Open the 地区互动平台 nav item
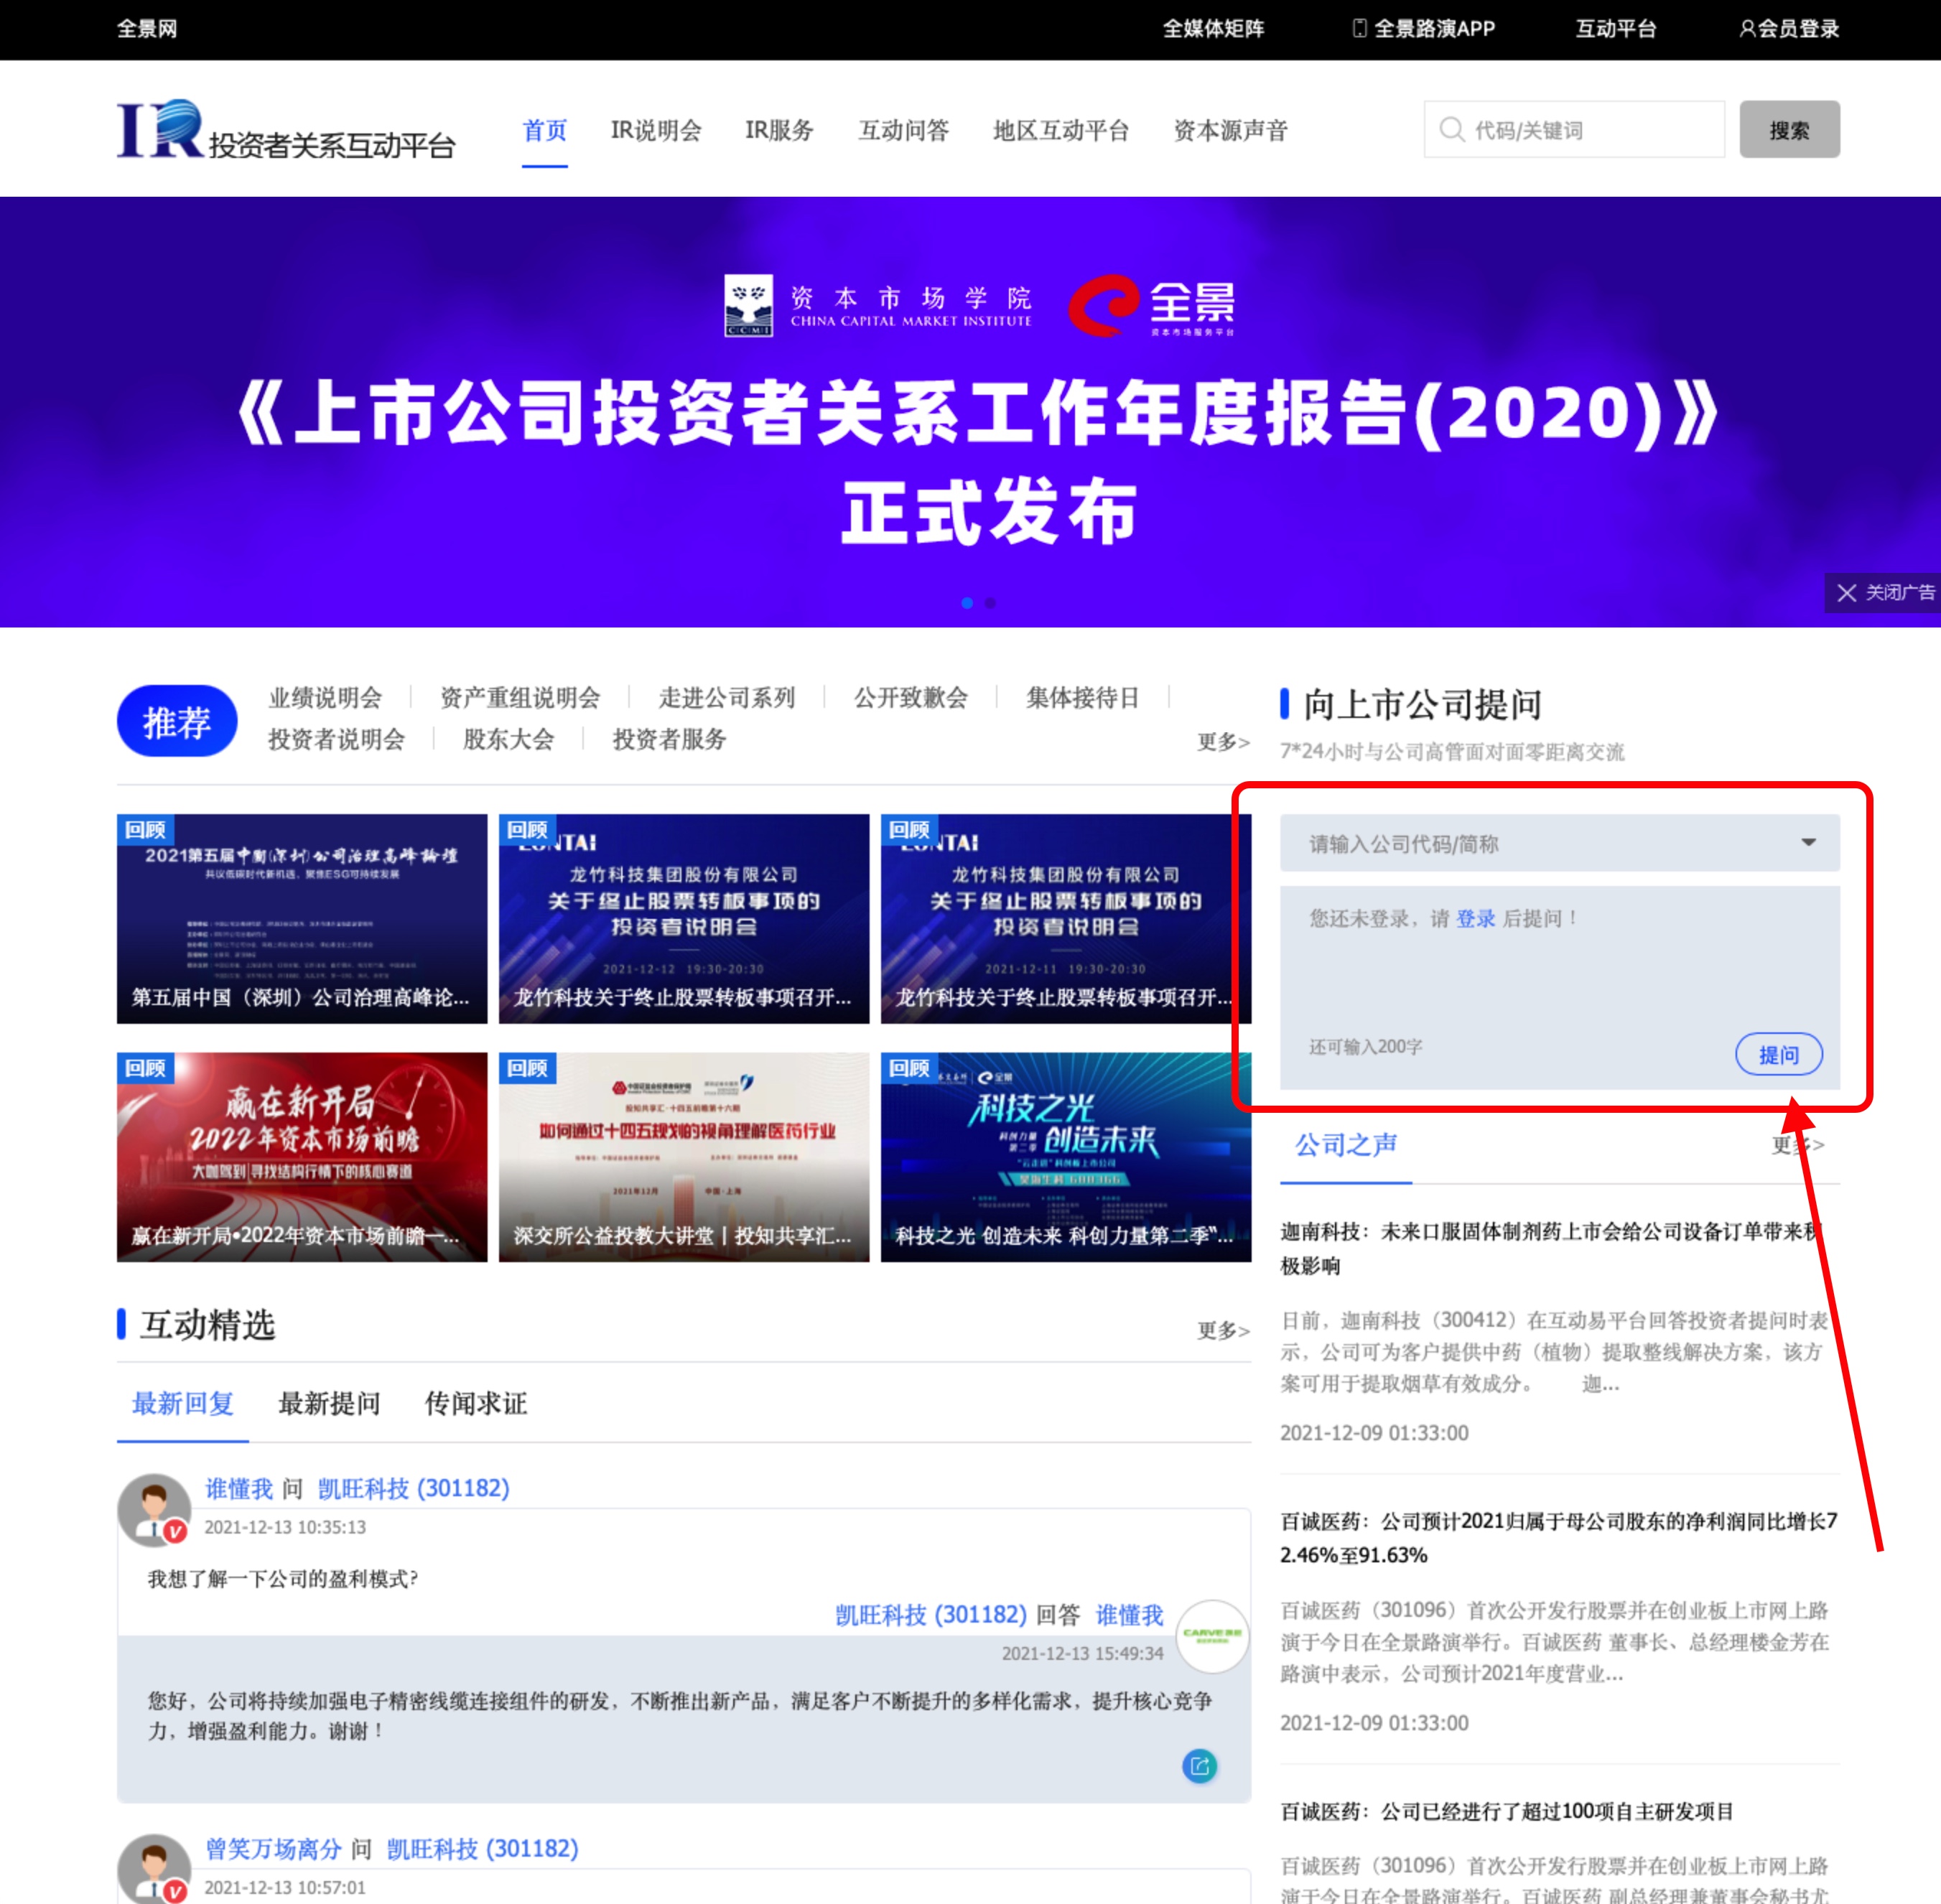Screen dimensions: 1941x1904 pos(1061,130)
